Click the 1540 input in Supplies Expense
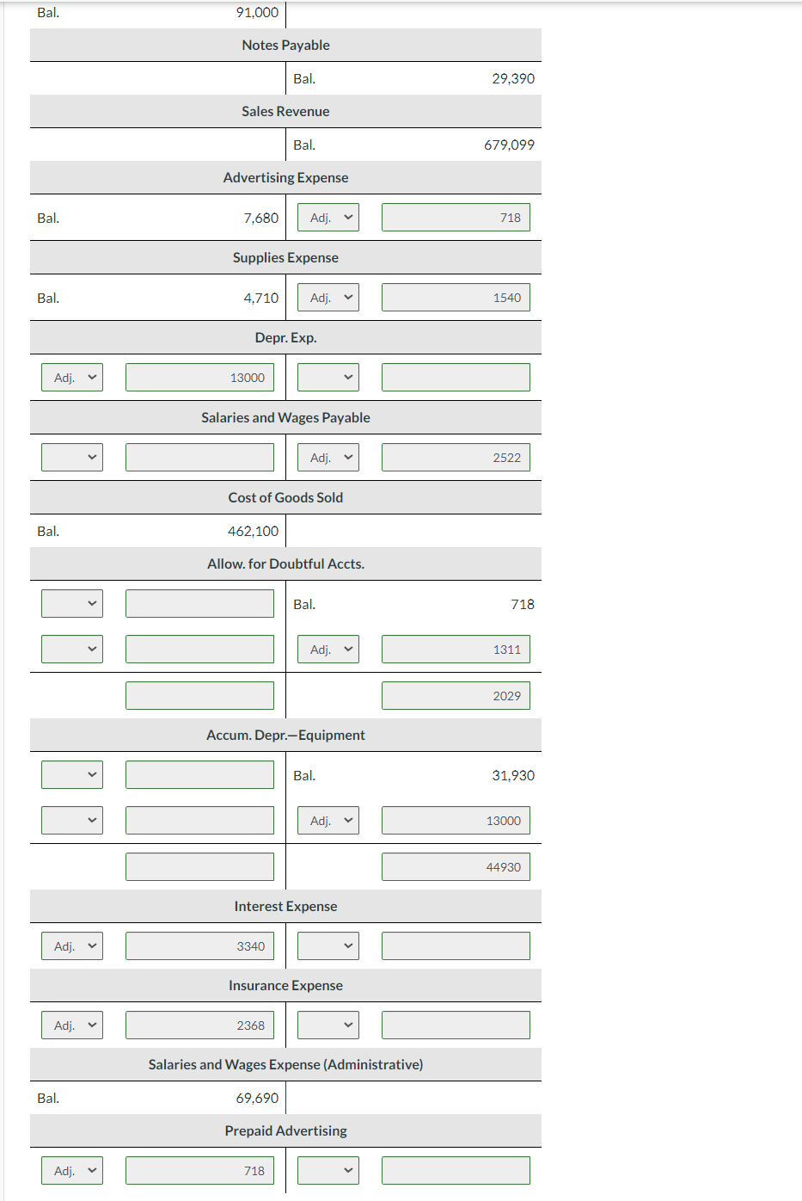802x1201 pixels. 456,297
